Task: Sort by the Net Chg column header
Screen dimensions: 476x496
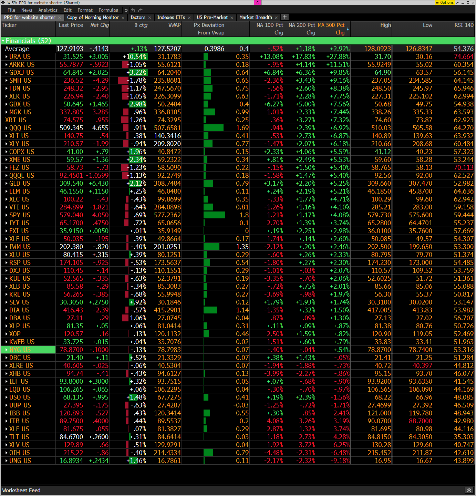Action: 97,29
